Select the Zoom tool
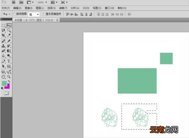 click(9, 77)
